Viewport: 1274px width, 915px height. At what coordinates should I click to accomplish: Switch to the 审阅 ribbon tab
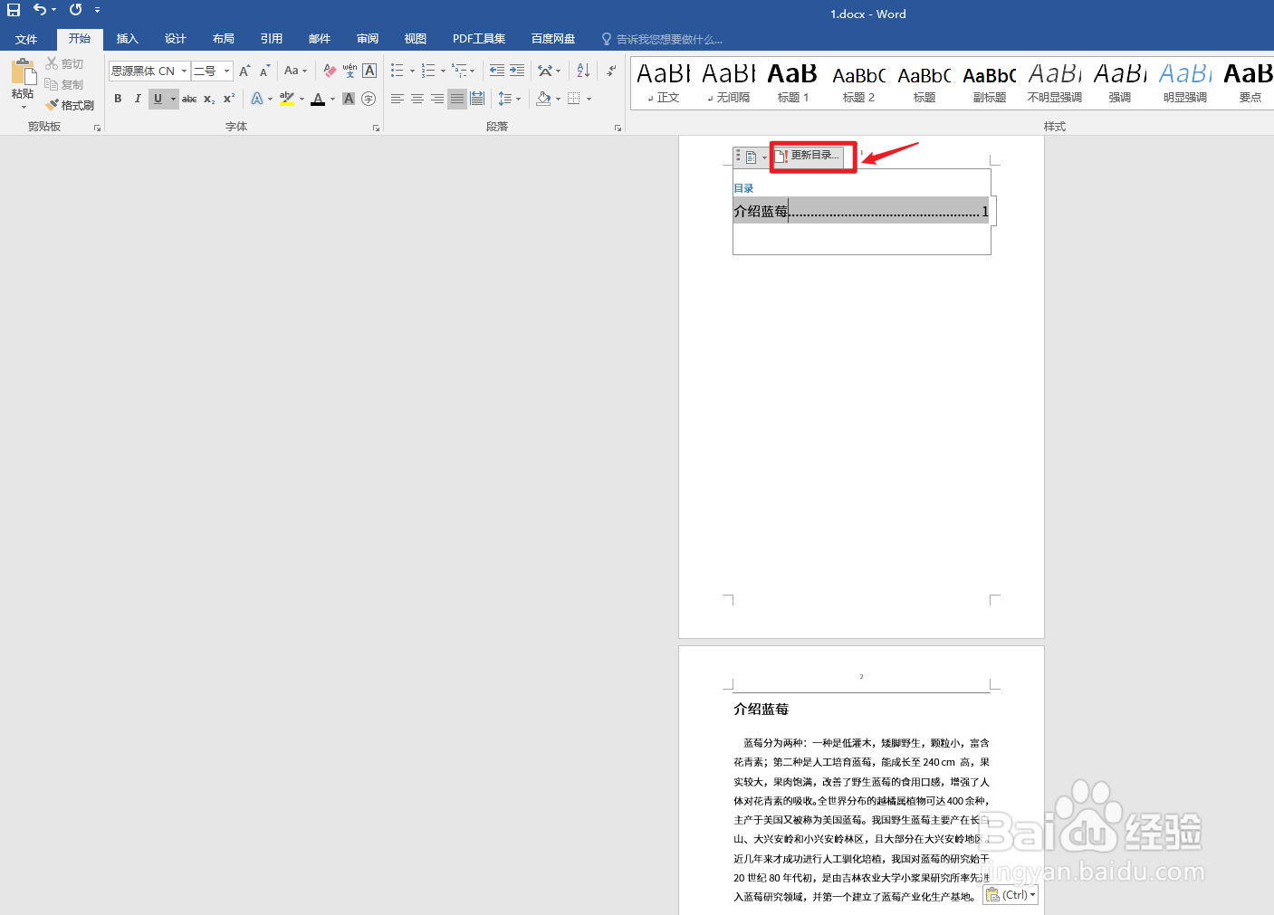tap(368, 39)
